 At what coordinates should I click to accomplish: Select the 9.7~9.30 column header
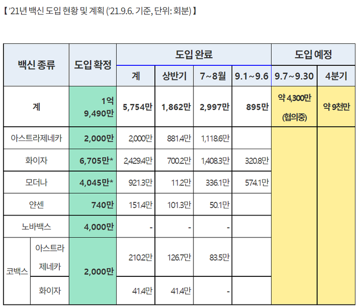coord(294,76)
